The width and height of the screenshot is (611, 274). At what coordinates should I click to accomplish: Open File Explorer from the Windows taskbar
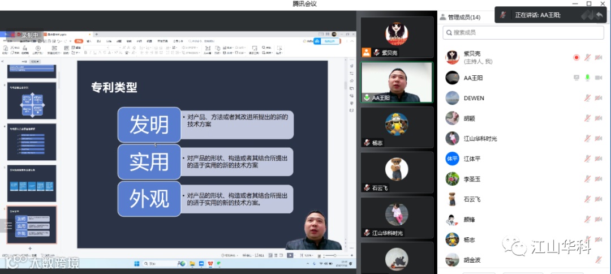pos(192,263)
